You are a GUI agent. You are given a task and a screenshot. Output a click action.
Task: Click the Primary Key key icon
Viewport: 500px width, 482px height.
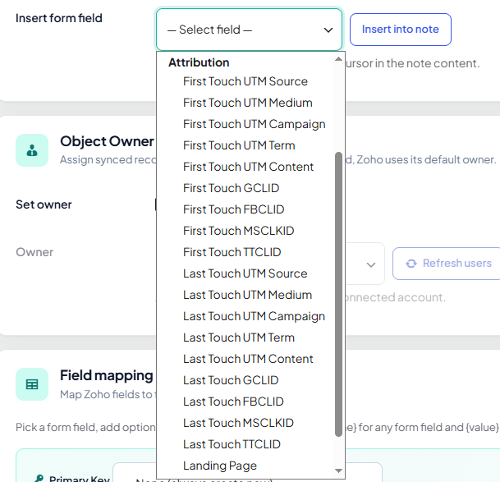(39, 478)
